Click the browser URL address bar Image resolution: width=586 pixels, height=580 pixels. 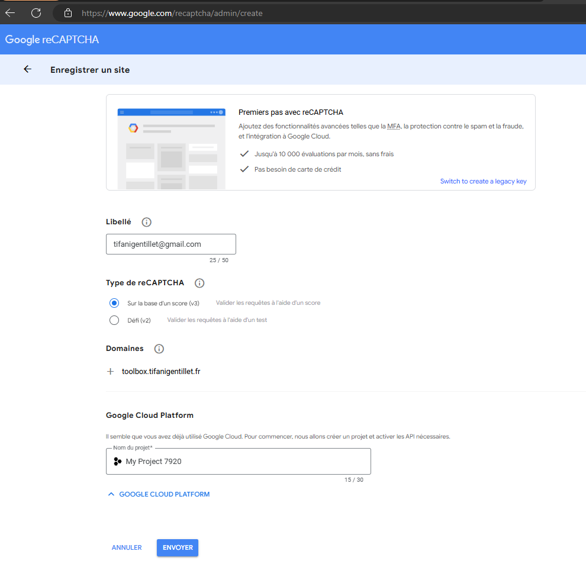[x=296, y=12]
